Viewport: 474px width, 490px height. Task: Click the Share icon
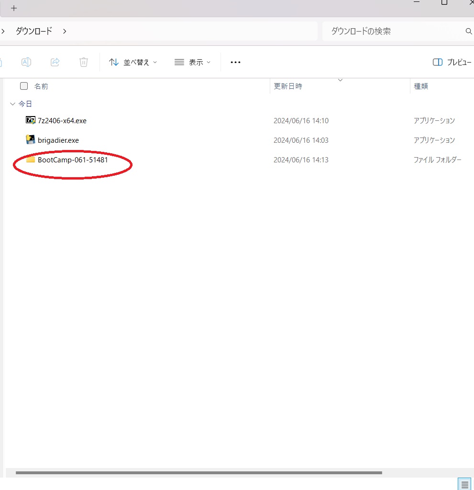pyautogui.click(x=55, y=62)
